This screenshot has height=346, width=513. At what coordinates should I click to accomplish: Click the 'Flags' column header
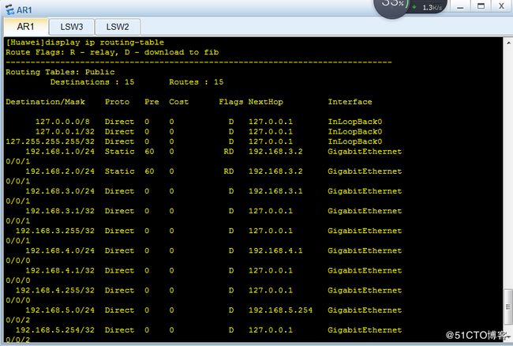(231, 102)
